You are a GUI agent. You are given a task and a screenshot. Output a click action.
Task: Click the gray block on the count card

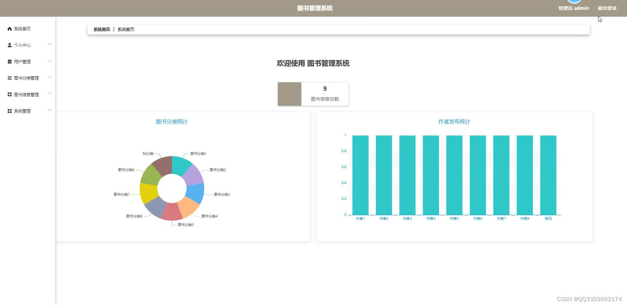290,94
